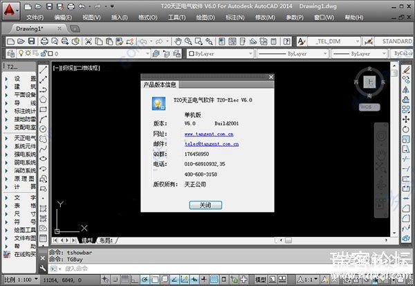
Task: Activate Zoom Realtime magnifier tool
Action: click(188, 42)
